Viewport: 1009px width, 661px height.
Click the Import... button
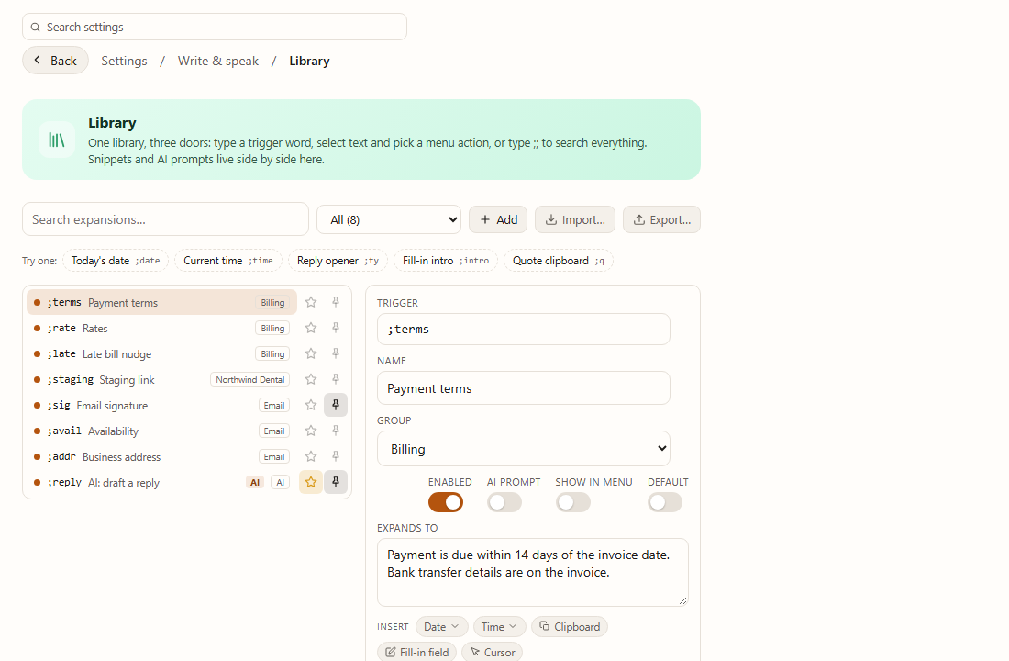point(575,219)
